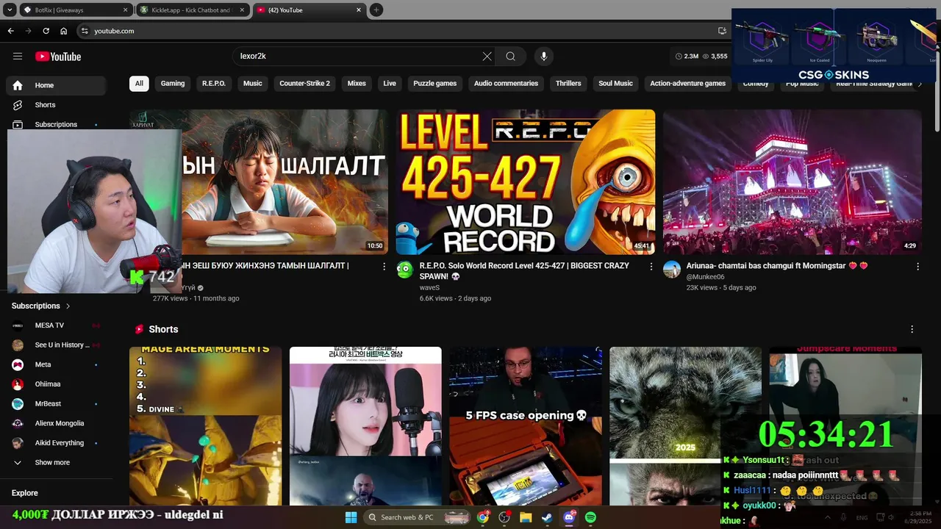Select the Soul Music filter chip

615,83
